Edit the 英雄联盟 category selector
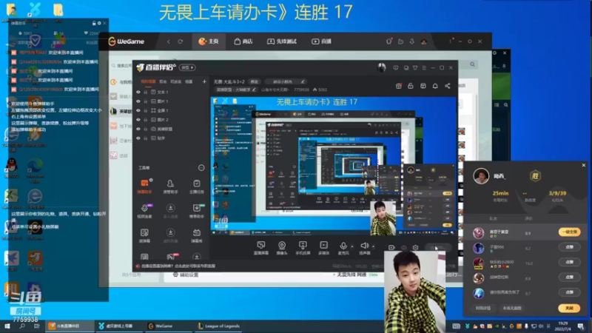 click(235, 90)
